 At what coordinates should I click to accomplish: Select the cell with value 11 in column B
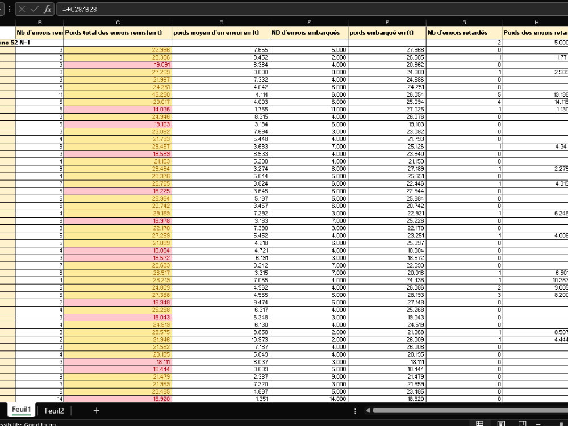tap(40, 94)
